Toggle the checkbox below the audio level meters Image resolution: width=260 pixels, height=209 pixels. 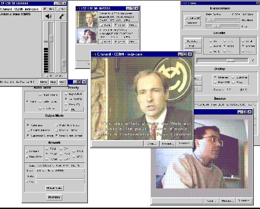point(47,76)
